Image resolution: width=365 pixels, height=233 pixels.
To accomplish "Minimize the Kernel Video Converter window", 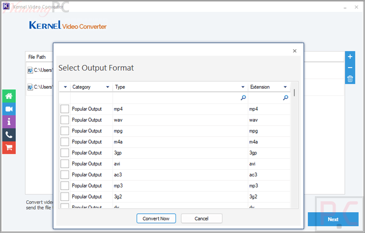I will tap(345, 7).
